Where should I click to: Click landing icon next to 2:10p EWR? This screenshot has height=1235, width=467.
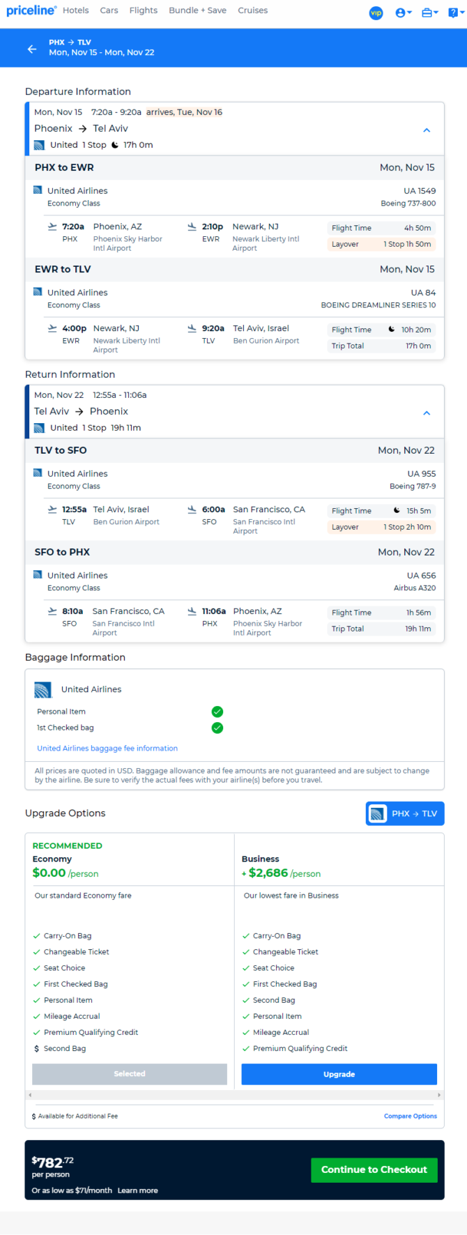coord(192,227)
